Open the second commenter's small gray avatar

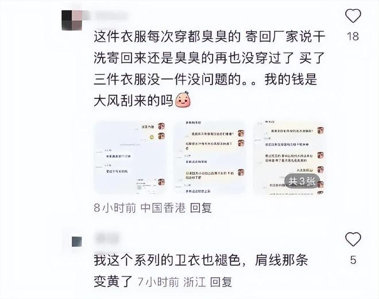point(77,241)
